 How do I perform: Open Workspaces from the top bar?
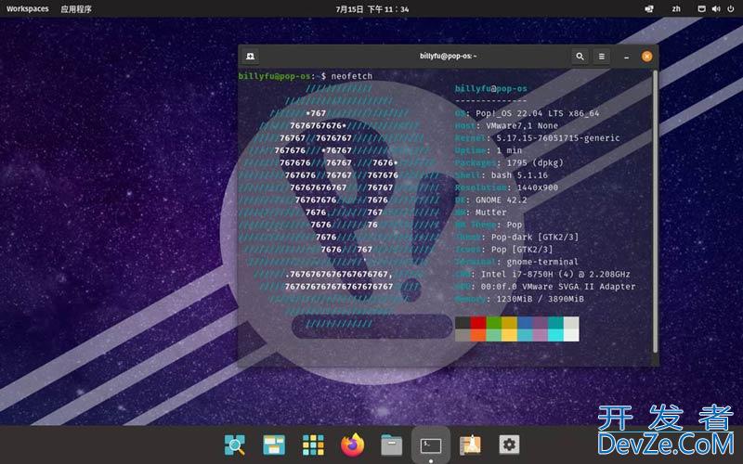click(28, 9)
